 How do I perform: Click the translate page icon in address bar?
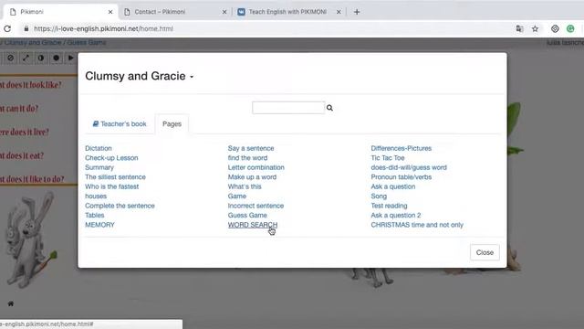point(519,28)
